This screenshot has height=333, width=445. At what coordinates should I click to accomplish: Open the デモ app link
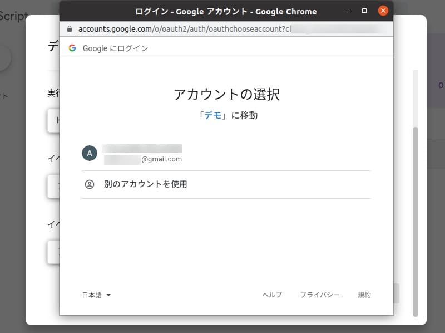[213, 115]
